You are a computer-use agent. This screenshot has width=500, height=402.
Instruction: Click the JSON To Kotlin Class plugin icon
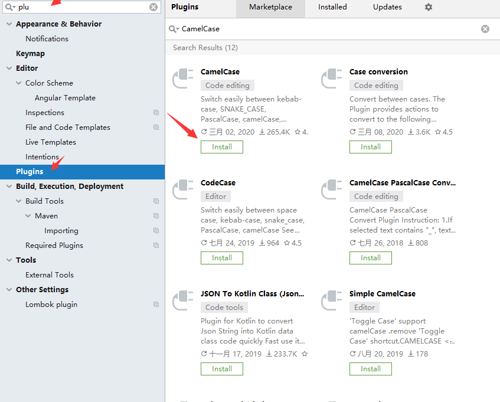pyautogui.click(x=183, y=300)
